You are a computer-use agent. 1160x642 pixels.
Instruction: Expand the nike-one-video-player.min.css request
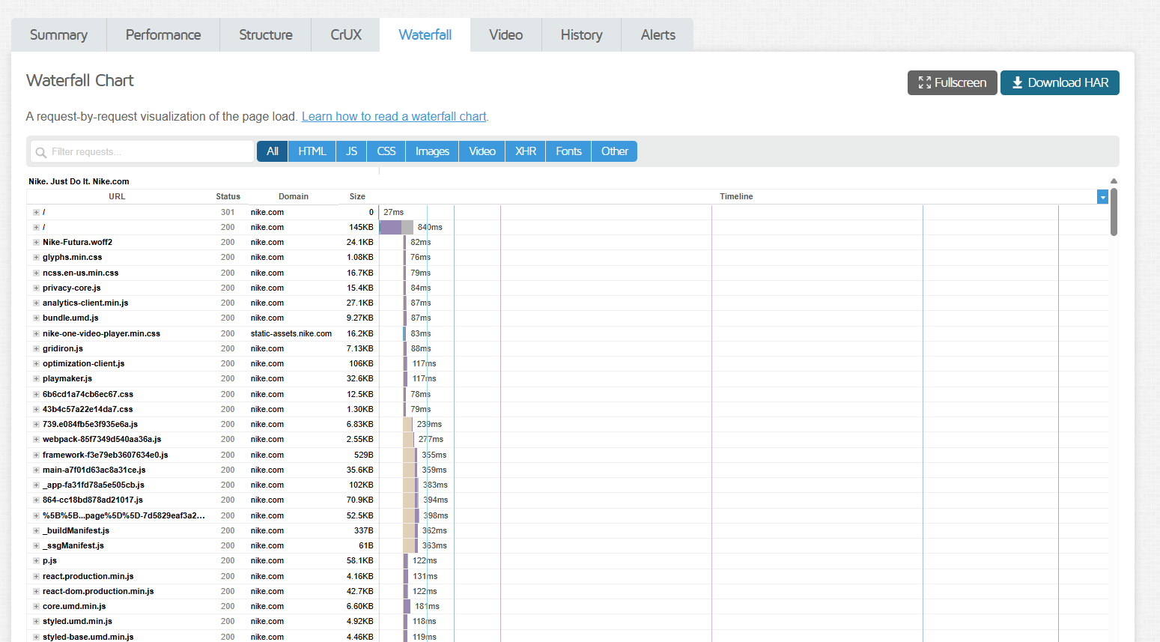(36, 334)
